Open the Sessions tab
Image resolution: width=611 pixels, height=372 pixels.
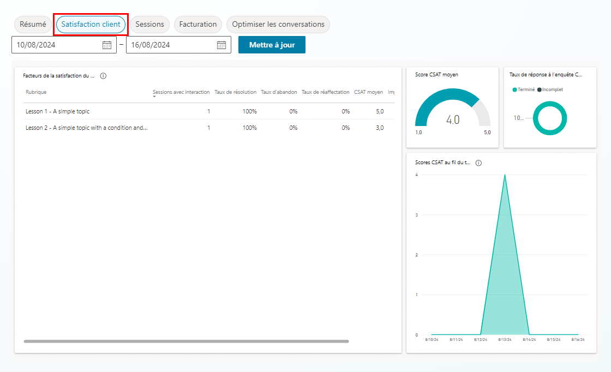click(x=149, y=24)
